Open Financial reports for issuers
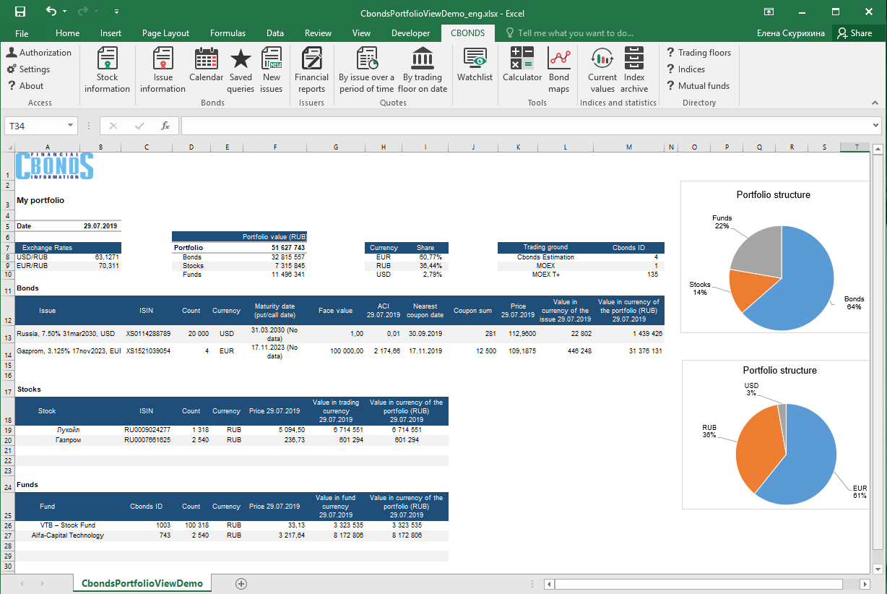Screen dimensions: 887x594 311,70
